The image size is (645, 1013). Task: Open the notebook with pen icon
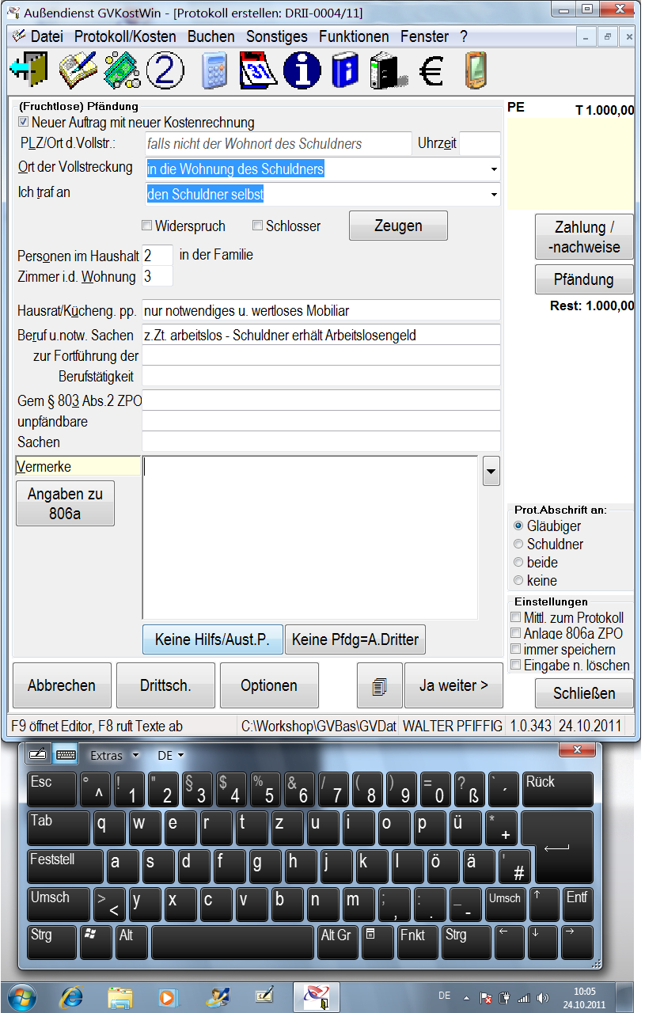pos(77,71)
